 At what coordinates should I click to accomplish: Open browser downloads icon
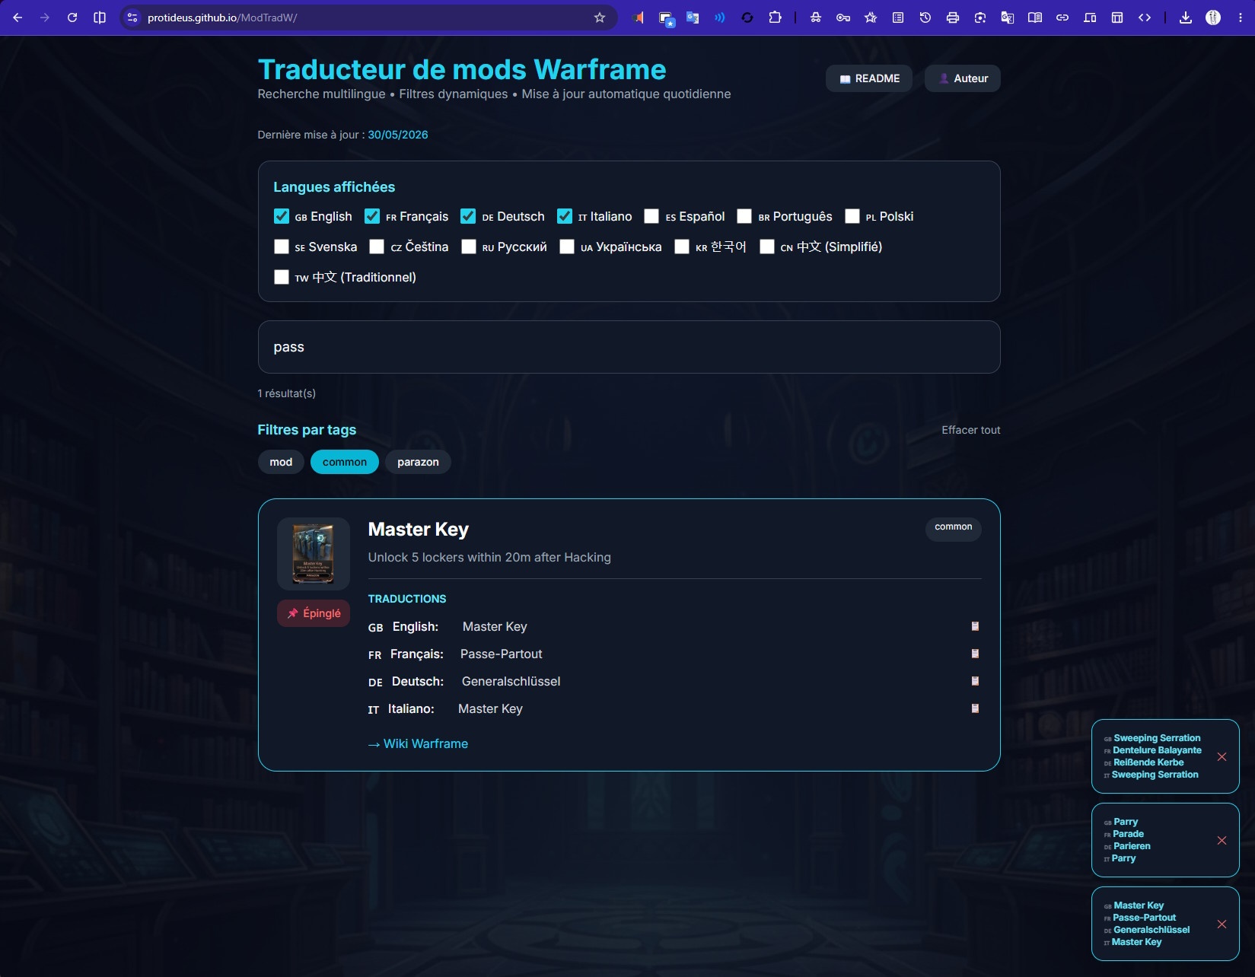pyautogui.click(x=1186, y=18)
